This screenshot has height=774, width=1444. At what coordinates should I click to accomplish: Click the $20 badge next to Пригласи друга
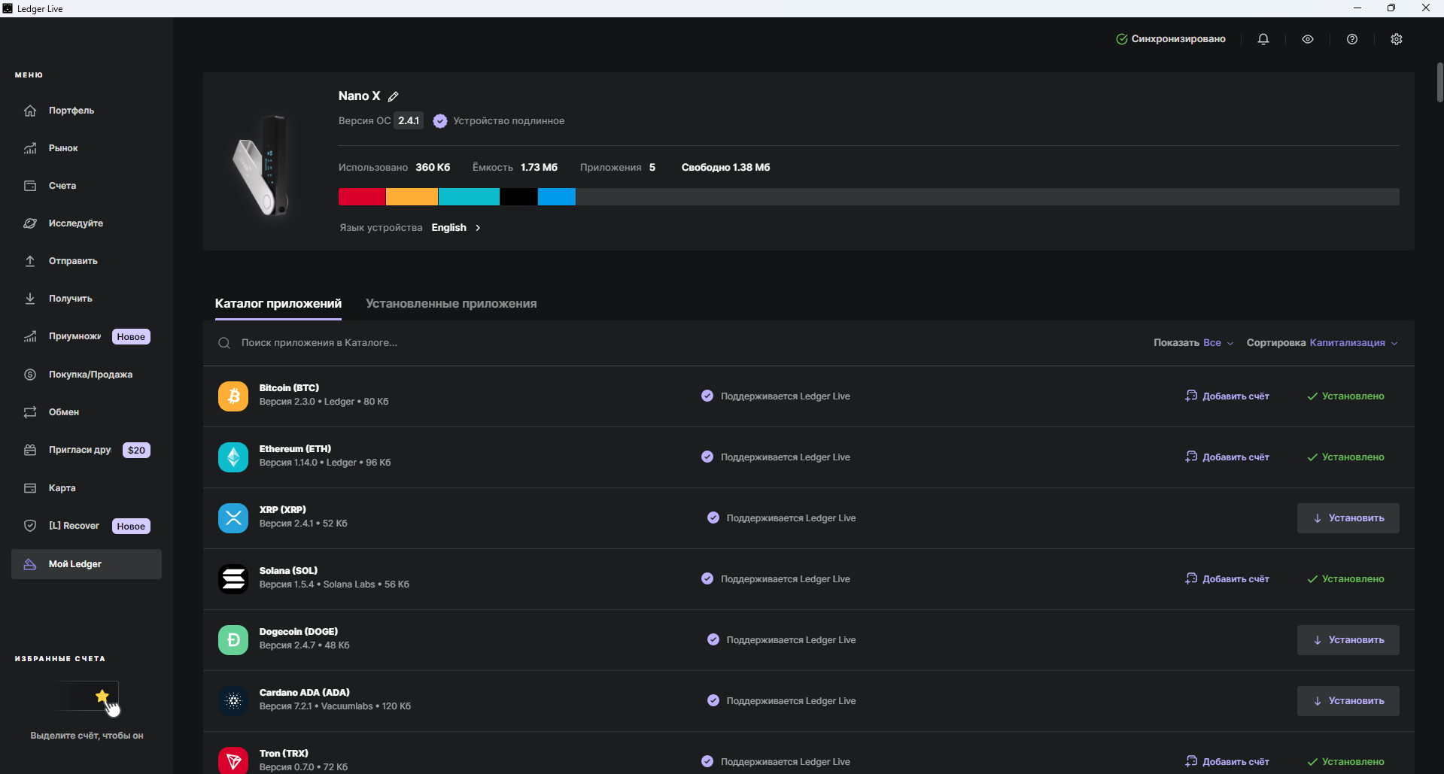(x=136, y=451)
